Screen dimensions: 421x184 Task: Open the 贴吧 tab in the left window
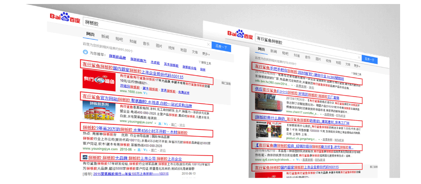(x=119, y=39)
